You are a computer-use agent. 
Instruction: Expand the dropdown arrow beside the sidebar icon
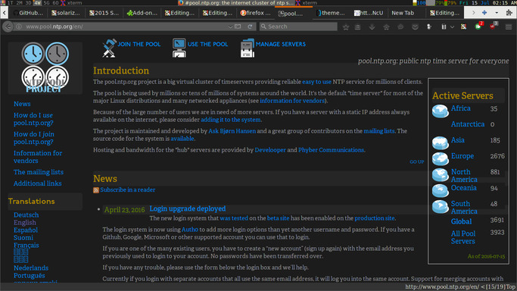pyautogui.click(x=452, y=27)
